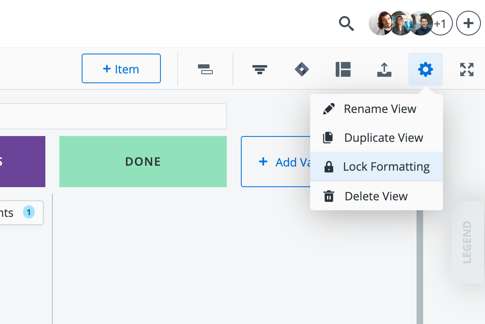Select Delete View in the dropdown
This screenshot has height=324, width=485.
click(377, 196)
